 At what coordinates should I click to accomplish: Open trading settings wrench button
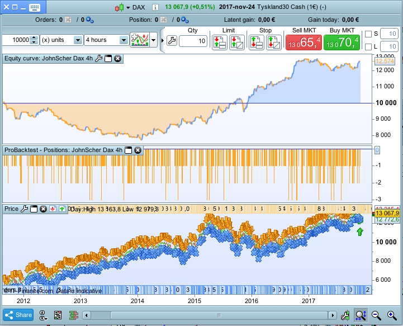point(172,40)
